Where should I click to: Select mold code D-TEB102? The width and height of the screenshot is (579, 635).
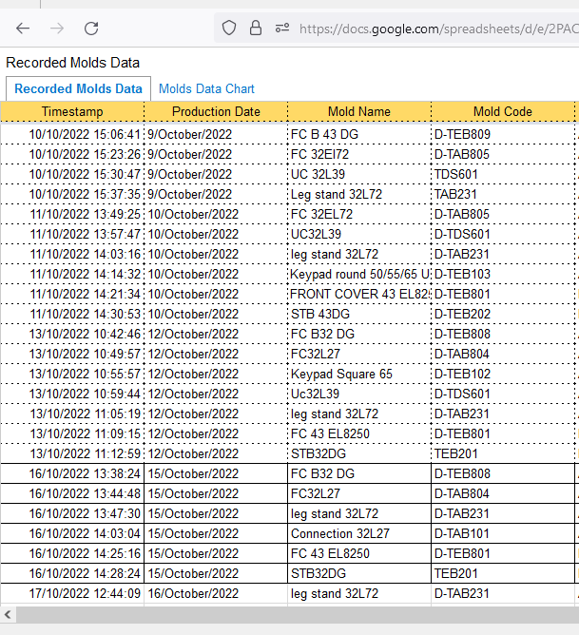(503, 374)
